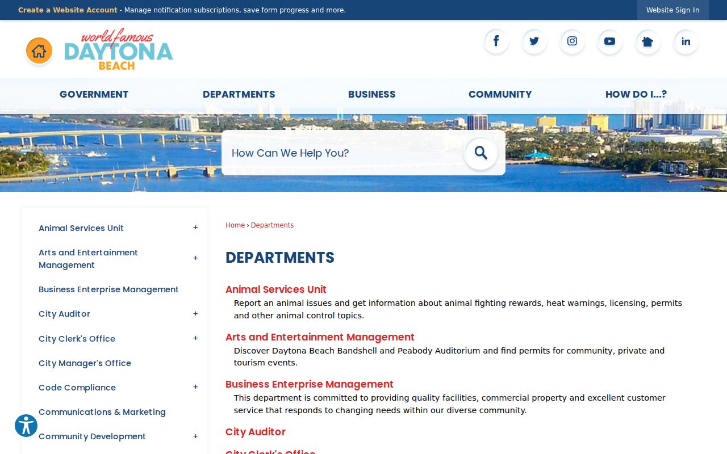Open the Business menu

372,94
